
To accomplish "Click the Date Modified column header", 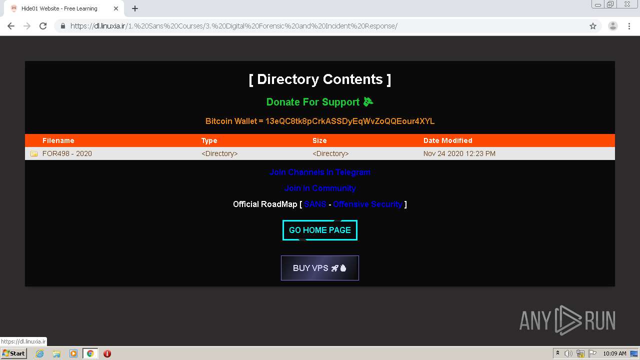I will coord(448,140).
